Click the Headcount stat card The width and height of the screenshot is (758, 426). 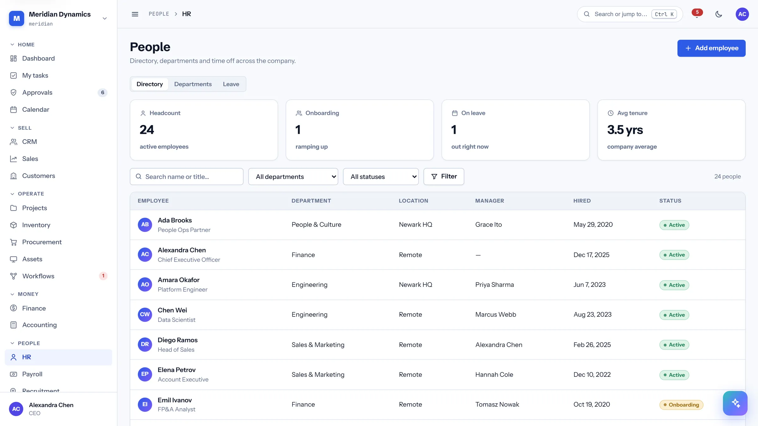coord(204,130)
